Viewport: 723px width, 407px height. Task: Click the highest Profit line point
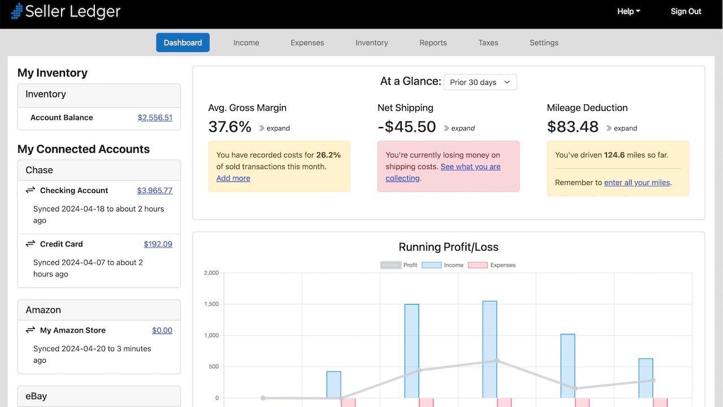497,361
